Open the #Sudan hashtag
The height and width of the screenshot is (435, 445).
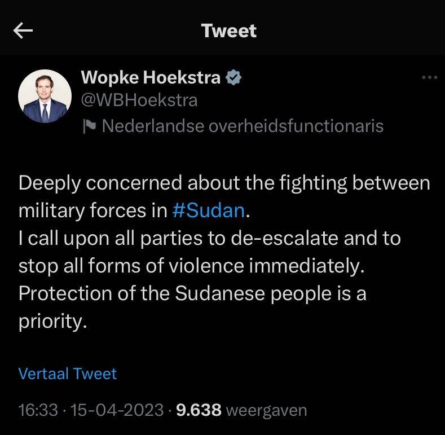[209, 210]
